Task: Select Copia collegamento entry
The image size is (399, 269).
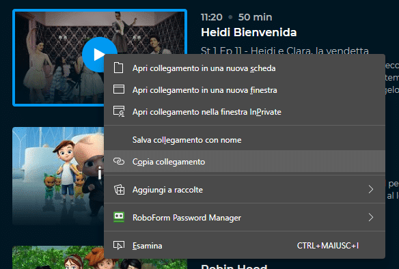Action: coord(245,161)
